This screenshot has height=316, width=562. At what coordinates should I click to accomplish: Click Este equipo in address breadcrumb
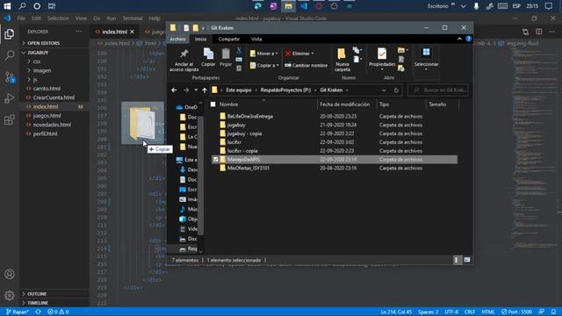point(238,90)
